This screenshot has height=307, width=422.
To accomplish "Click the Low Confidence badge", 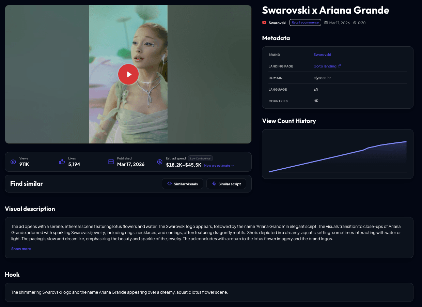I will point(200,158).
